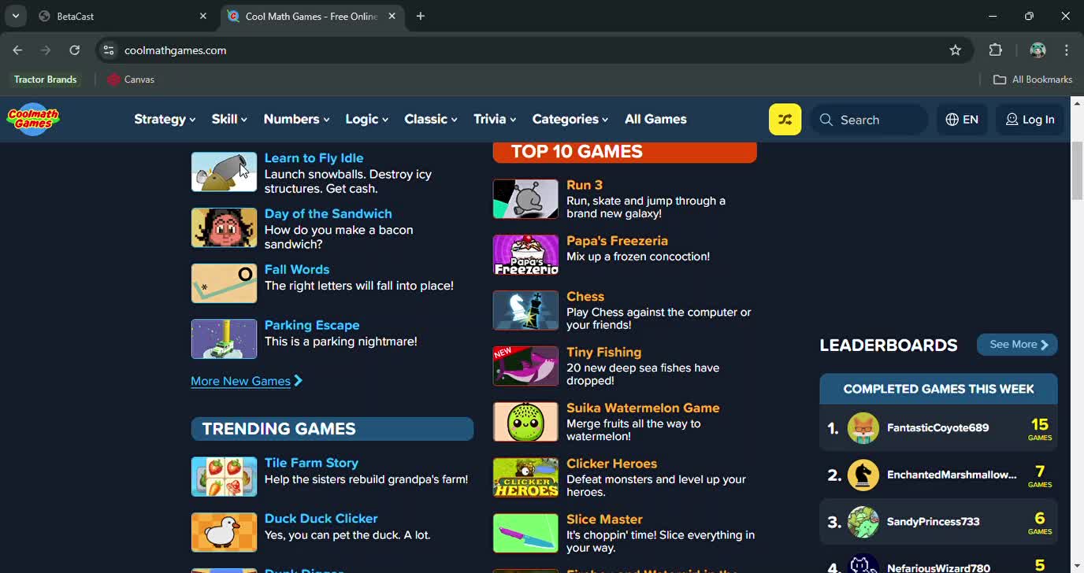
Task: Open the Chess game thumbnail
Action: (525, 310)
